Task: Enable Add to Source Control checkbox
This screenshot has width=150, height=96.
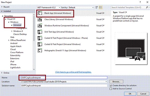Action: pyautogui.click(x=111, y=89)
